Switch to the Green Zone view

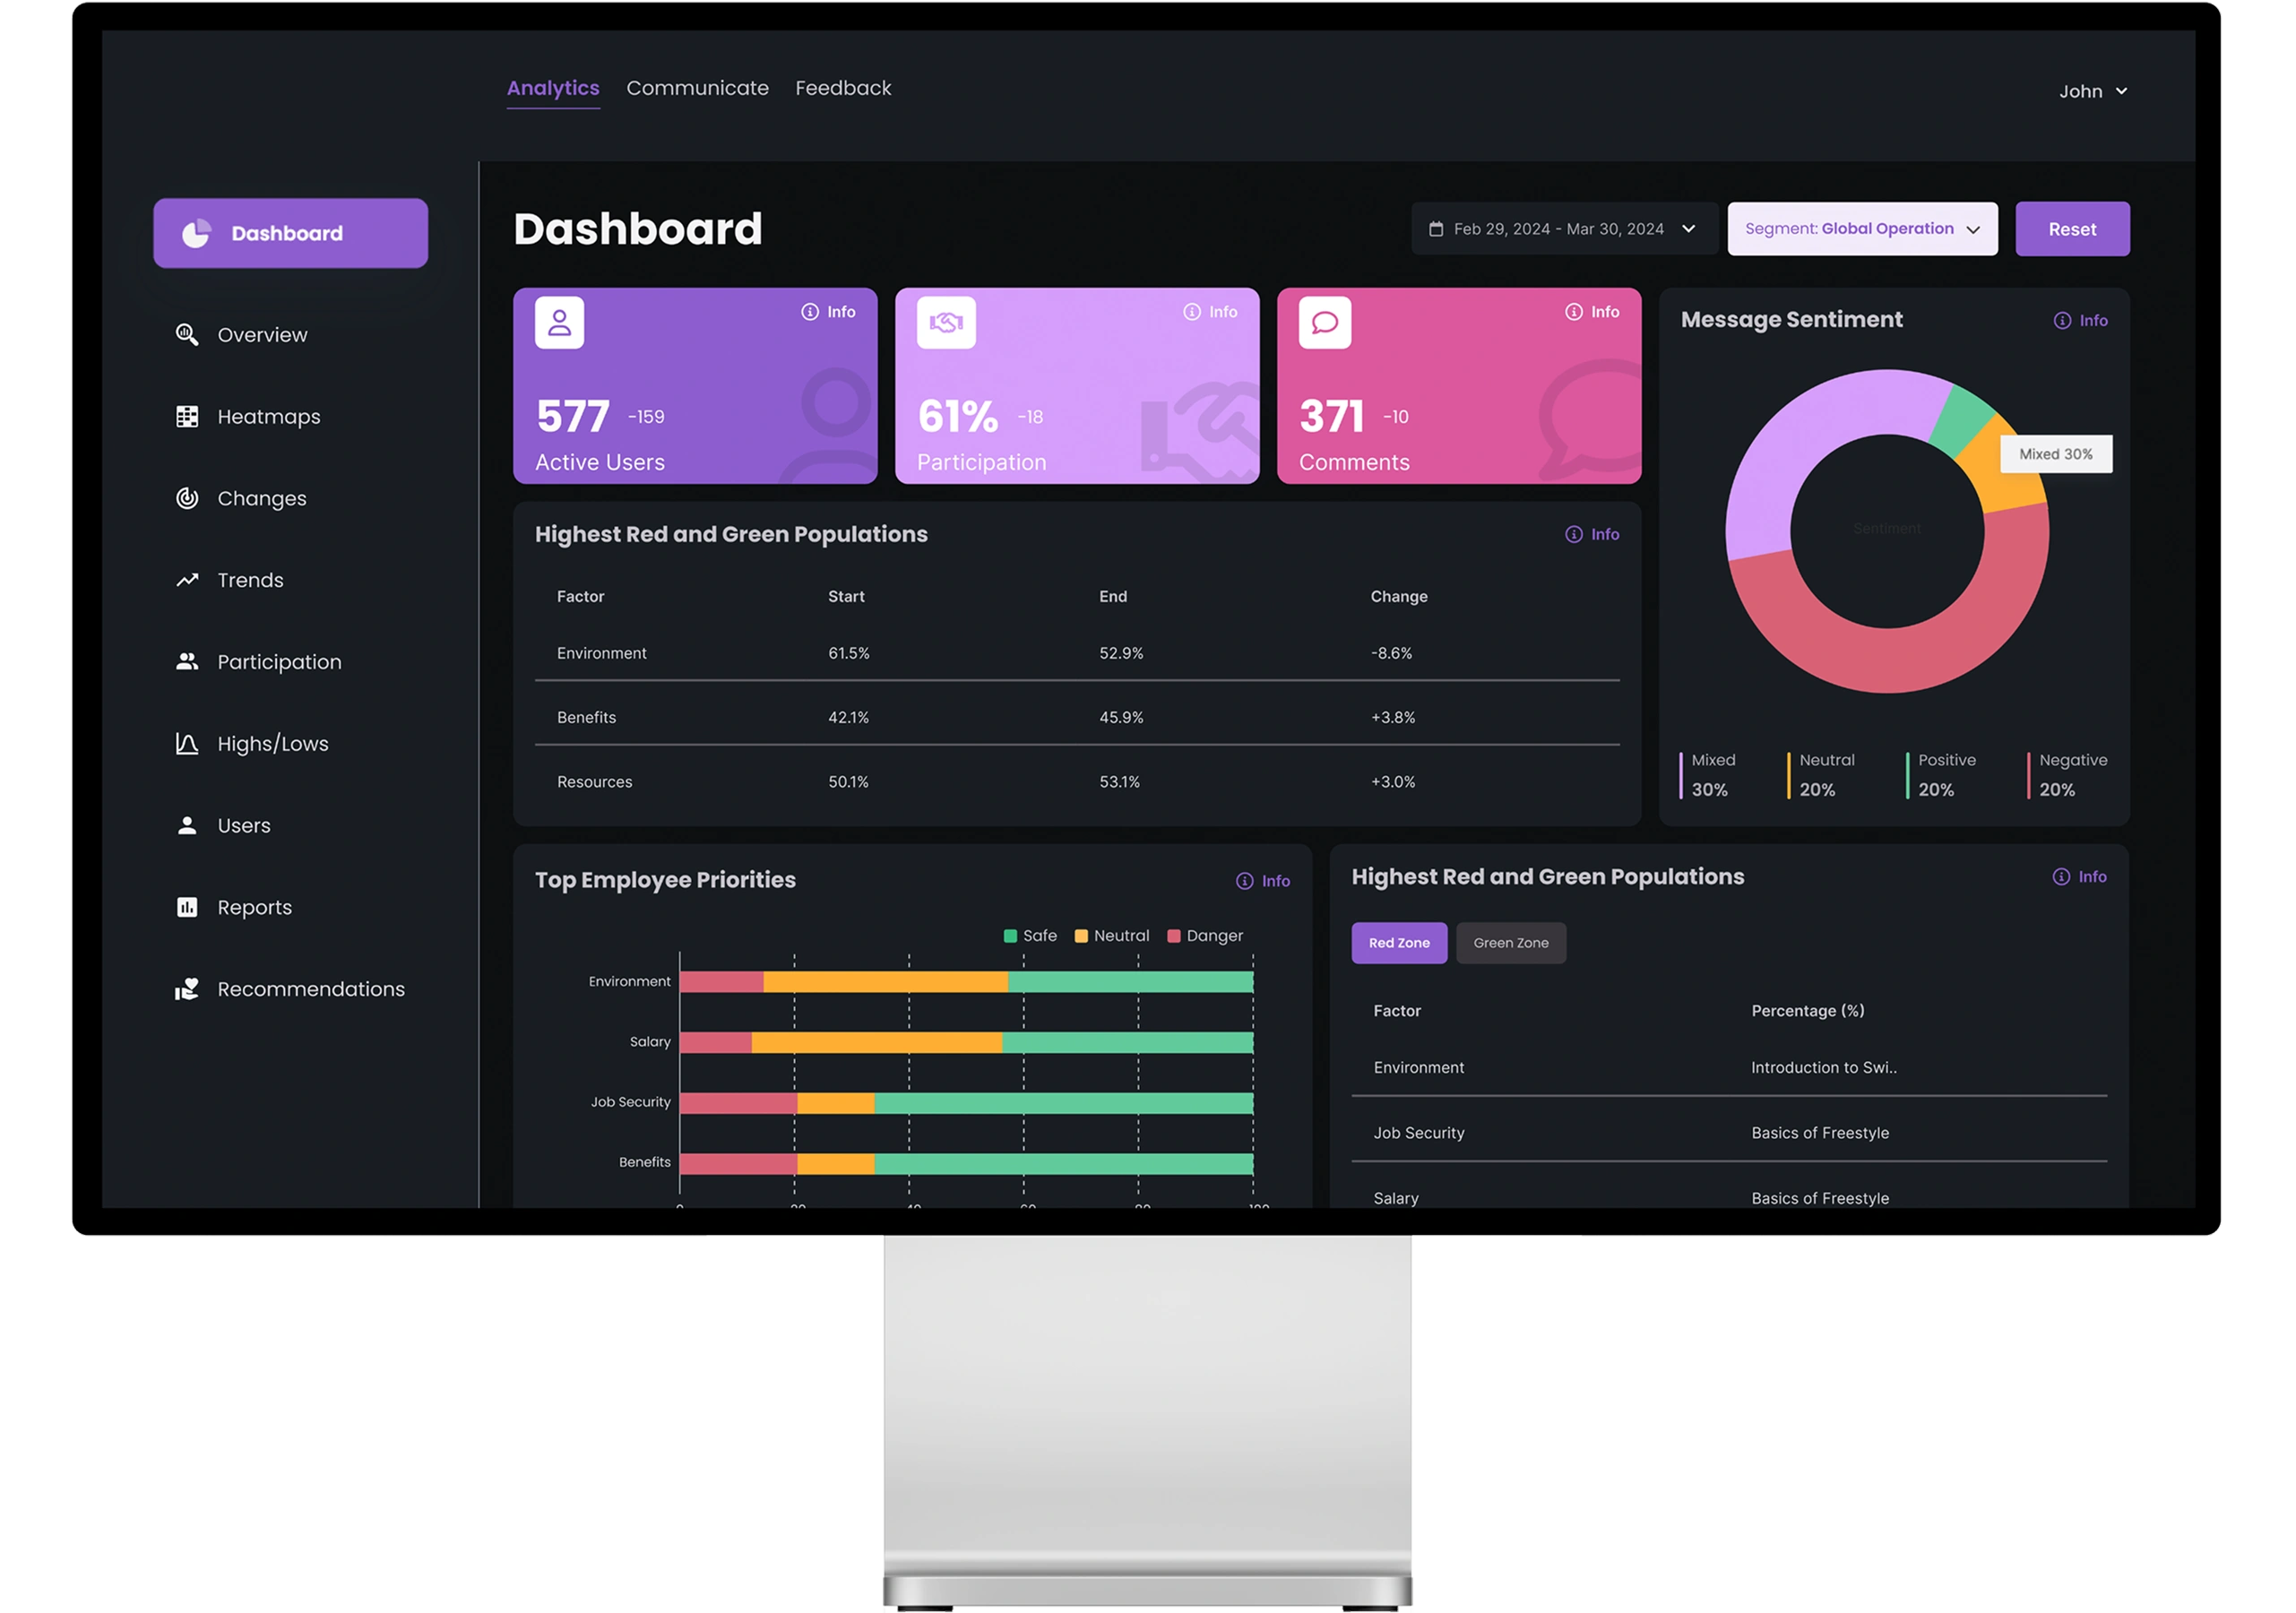tap(1510, 942)
